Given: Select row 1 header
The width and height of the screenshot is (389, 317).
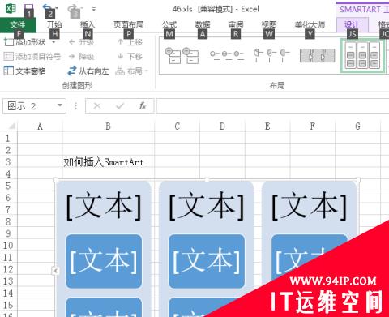Looking at the screenshot, I should pyautogui.click(x=8, y=138).
